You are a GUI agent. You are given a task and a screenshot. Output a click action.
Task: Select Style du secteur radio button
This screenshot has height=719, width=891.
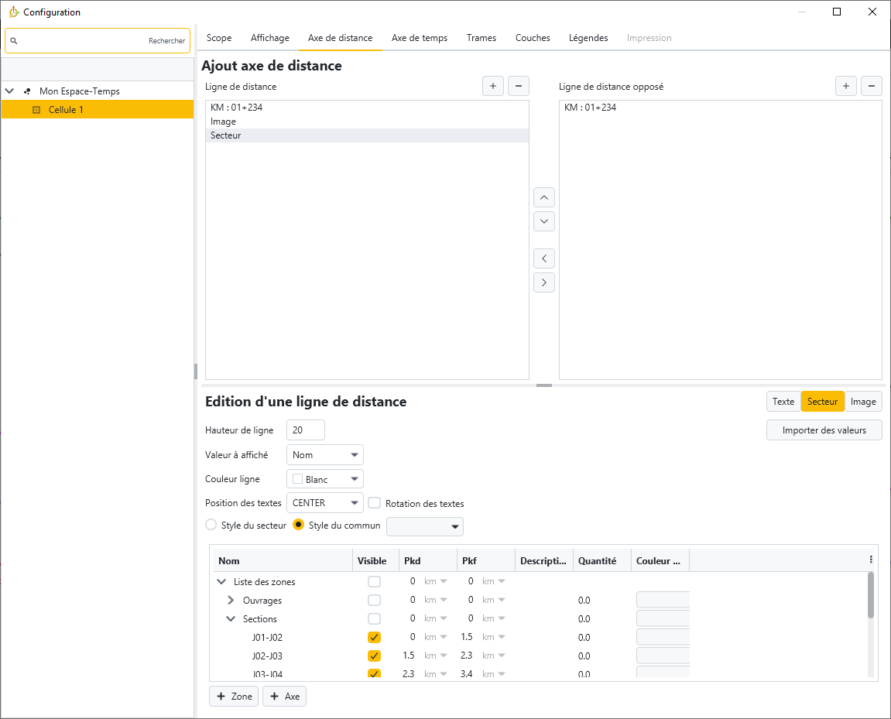coord(211,525)
